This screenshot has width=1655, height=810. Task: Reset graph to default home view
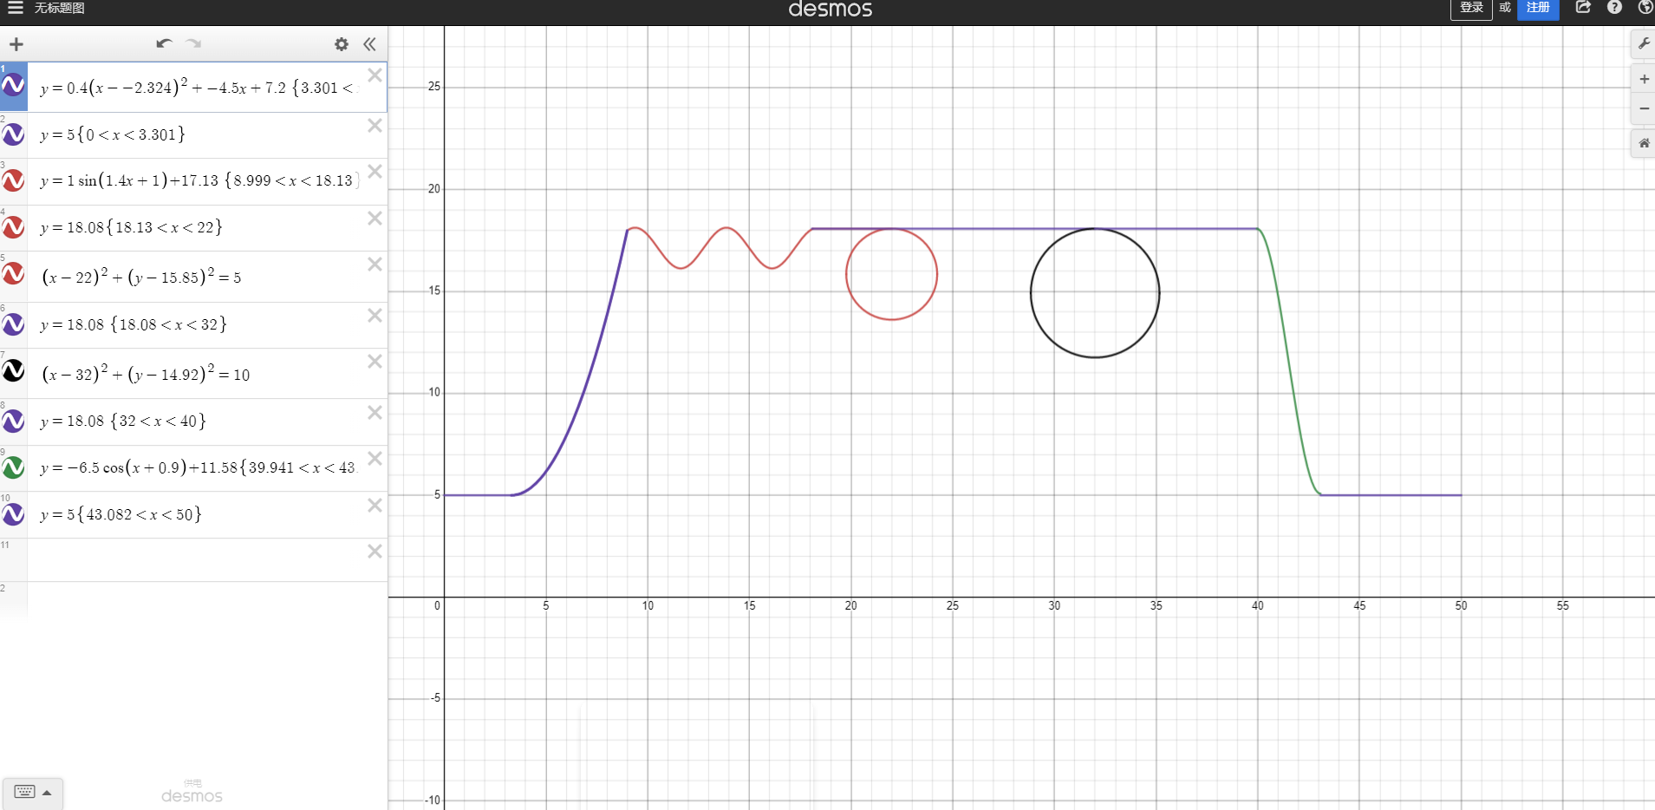click(x=1644, y=143)
